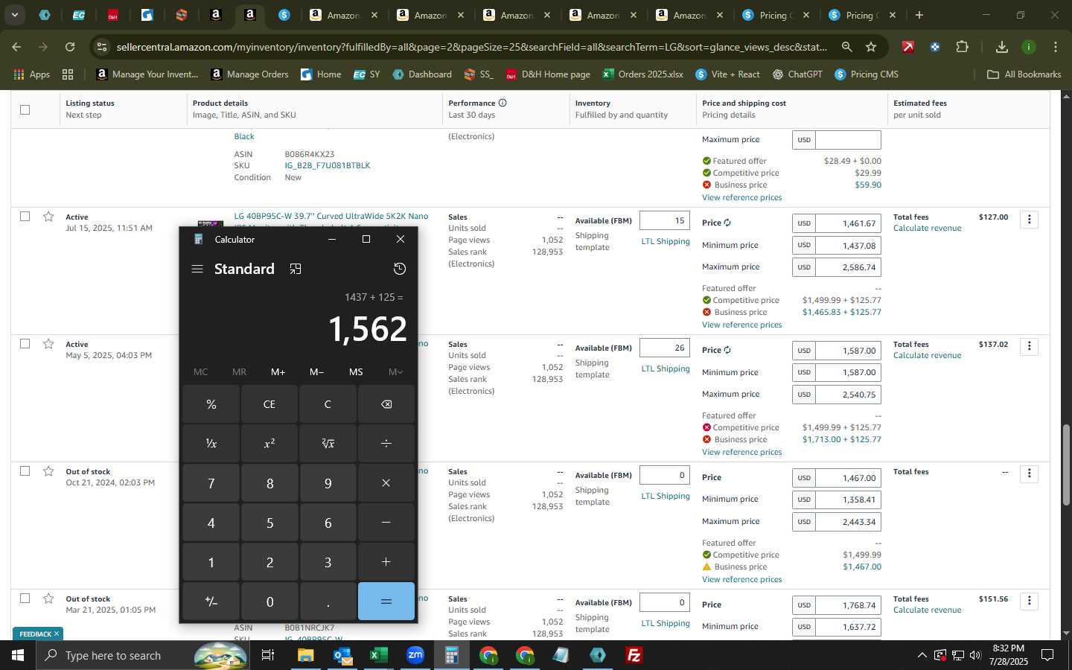This screenshot has width=1072, height=670.
Task: Favorite the Oct 21, 2024 listing star
Action: (x=48, y=471)
